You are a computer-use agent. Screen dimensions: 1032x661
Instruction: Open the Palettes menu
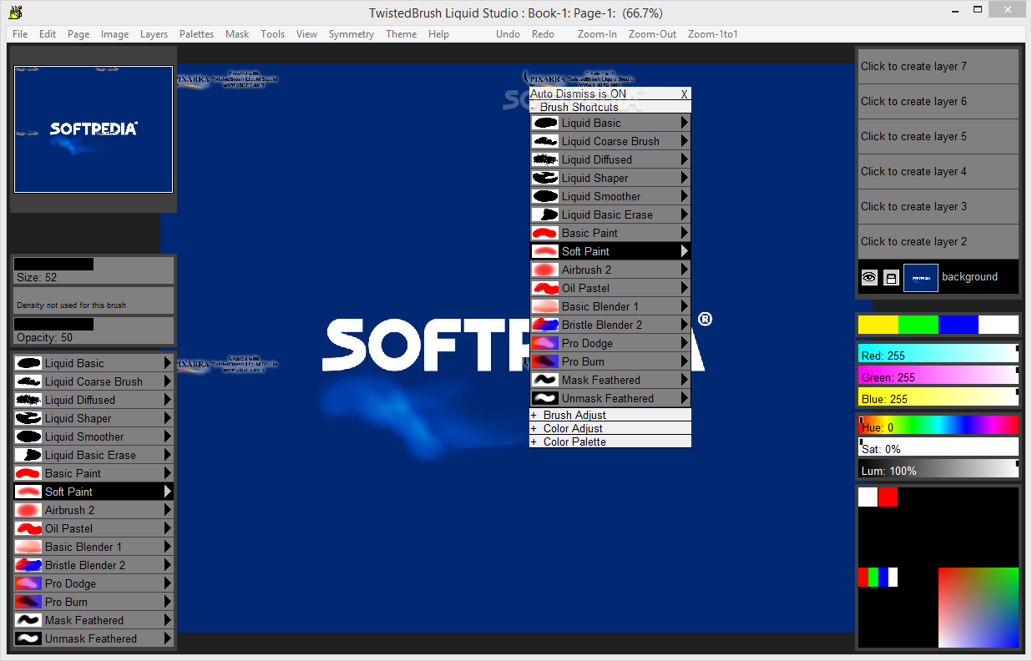[x=196, y=34]
